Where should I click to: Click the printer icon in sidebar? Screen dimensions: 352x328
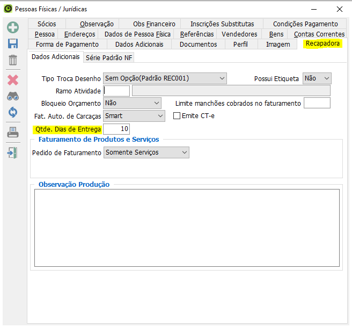[x=12, y=133]
